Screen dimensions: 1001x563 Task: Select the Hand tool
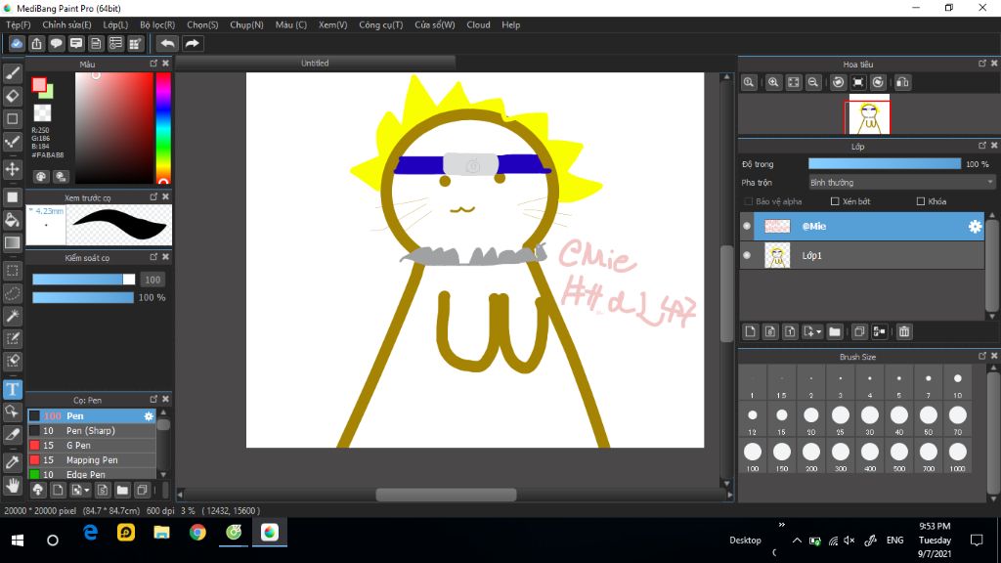pyautogui.click(x=12, y=486)
